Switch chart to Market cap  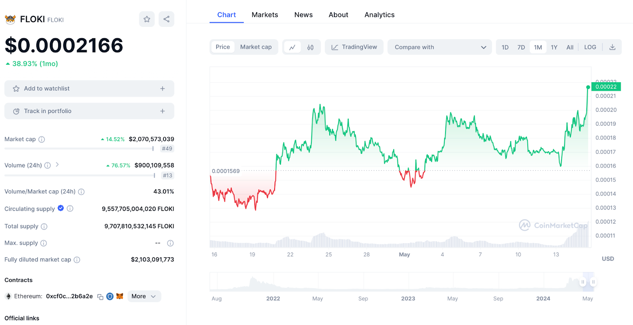click(256, 47)
